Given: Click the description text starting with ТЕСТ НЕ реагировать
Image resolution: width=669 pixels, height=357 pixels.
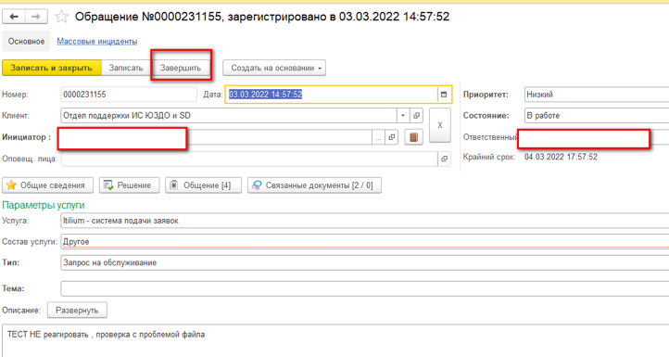Looking at the screenshot, I should coord(107,335).
